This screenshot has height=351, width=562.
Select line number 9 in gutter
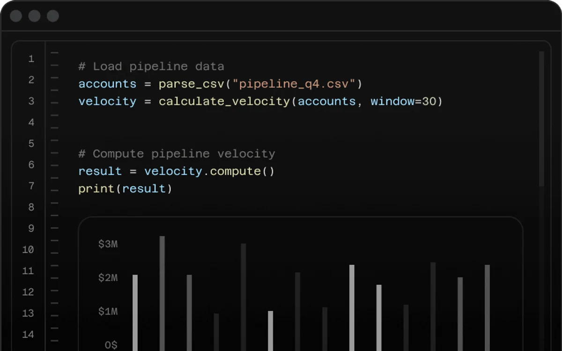tap(31, 228)
